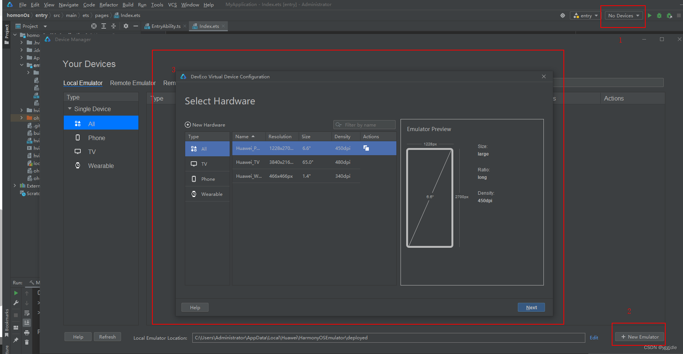Open the Tools menu

(x=157, y=5)
